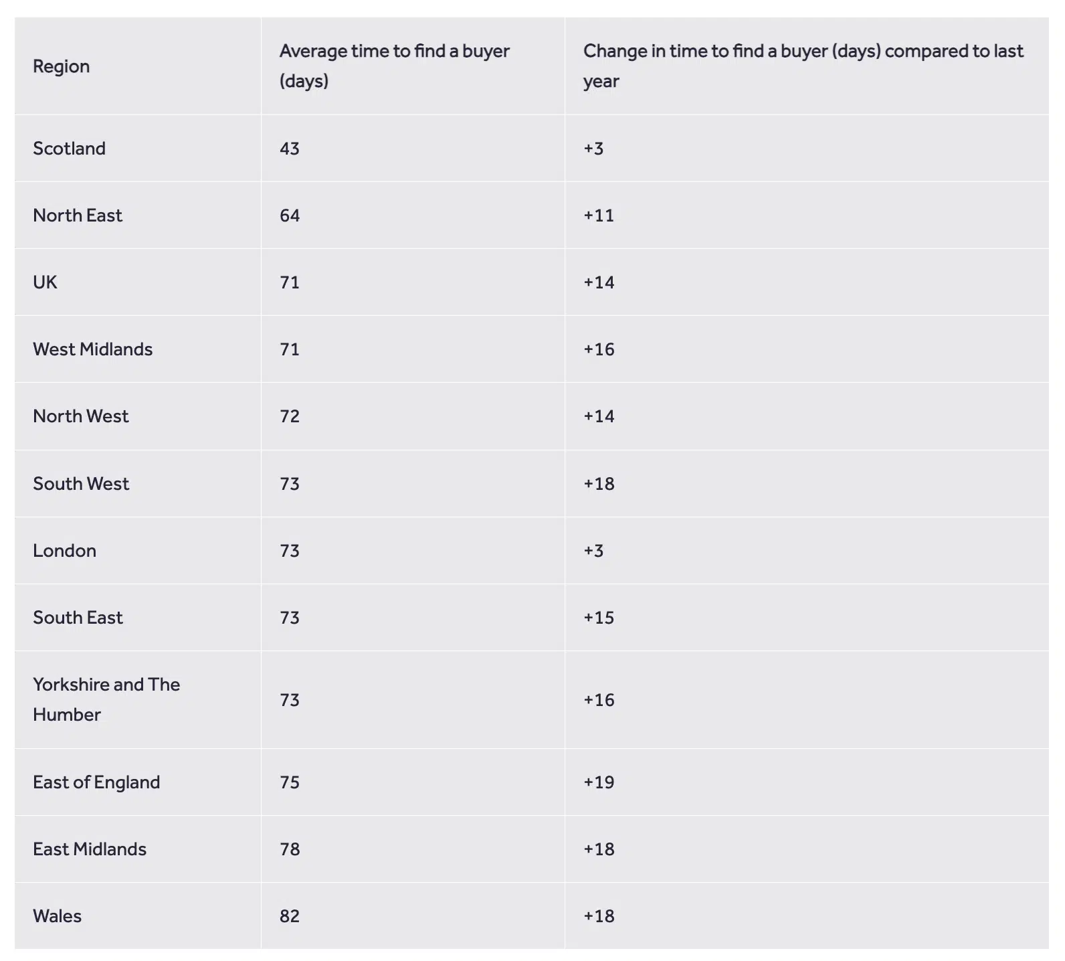
Task: Select the UK region cell
Action: [x=45, y=282]
